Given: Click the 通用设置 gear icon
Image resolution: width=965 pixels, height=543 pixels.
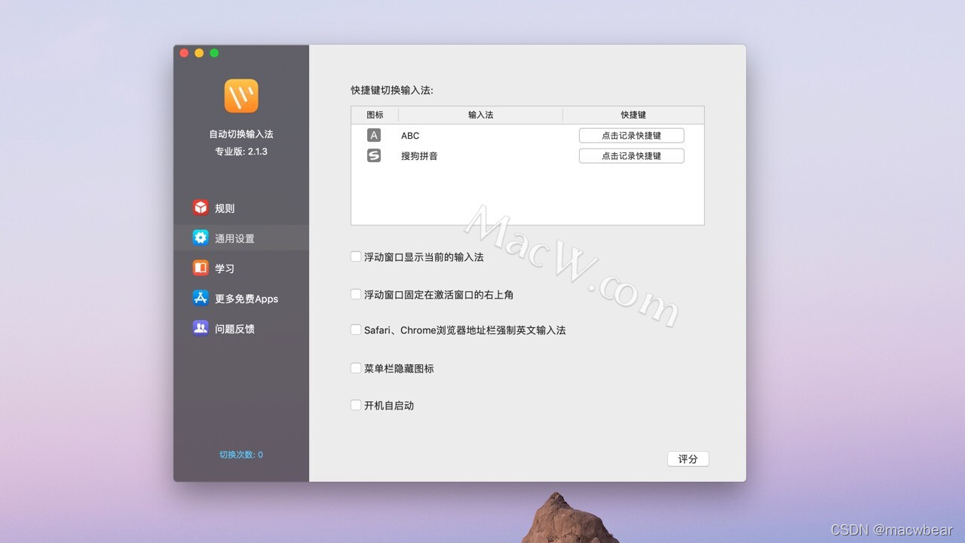Looking at the screenshot, I should point(200,237).
